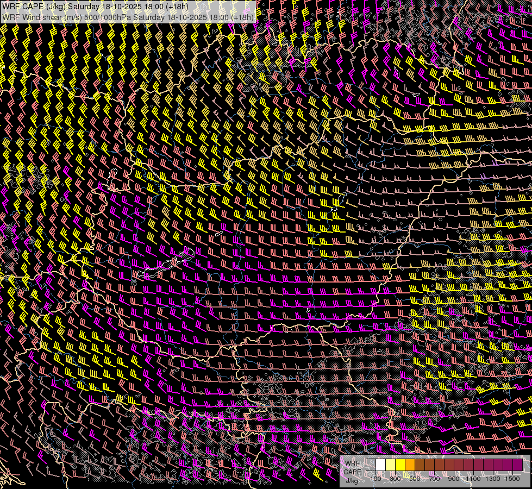Pick the bright yellow legend swatch
The height and width of the screenshot is (489, 532).
click(x=400, y=465)
